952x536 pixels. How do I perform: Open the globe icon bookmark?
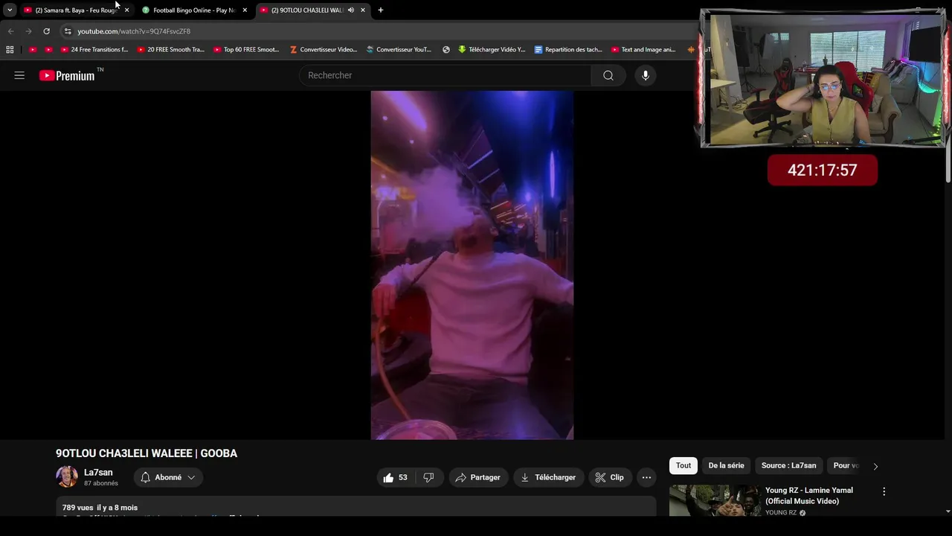pos(446,50)
